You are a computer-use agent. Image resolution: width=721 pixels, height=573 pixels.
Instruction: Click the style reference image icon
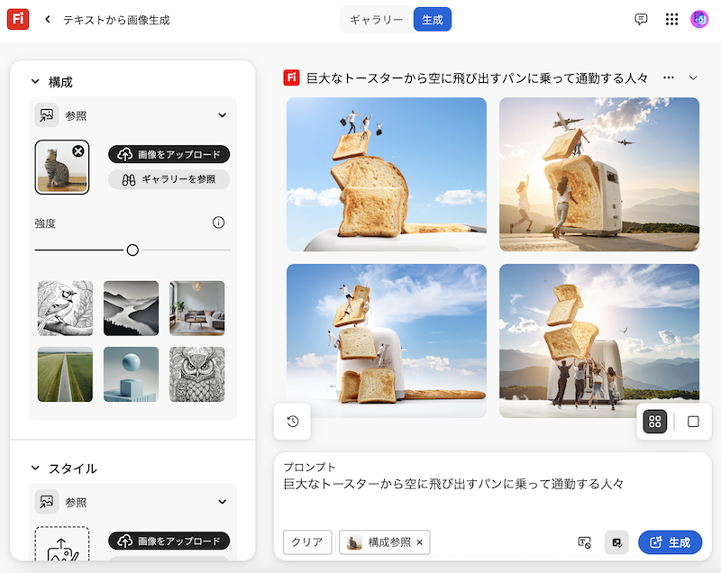[47, 501]
